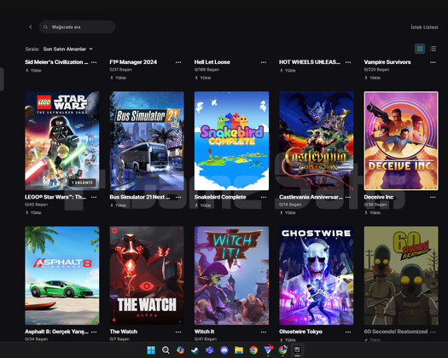Click the Snakebird Complete title text

point(220,197)
